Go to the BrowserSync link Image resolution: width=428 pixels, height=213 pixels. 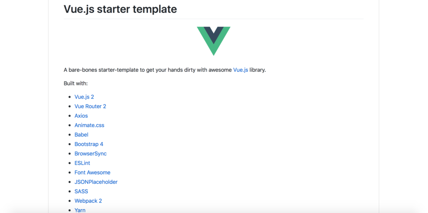[91, 154]
